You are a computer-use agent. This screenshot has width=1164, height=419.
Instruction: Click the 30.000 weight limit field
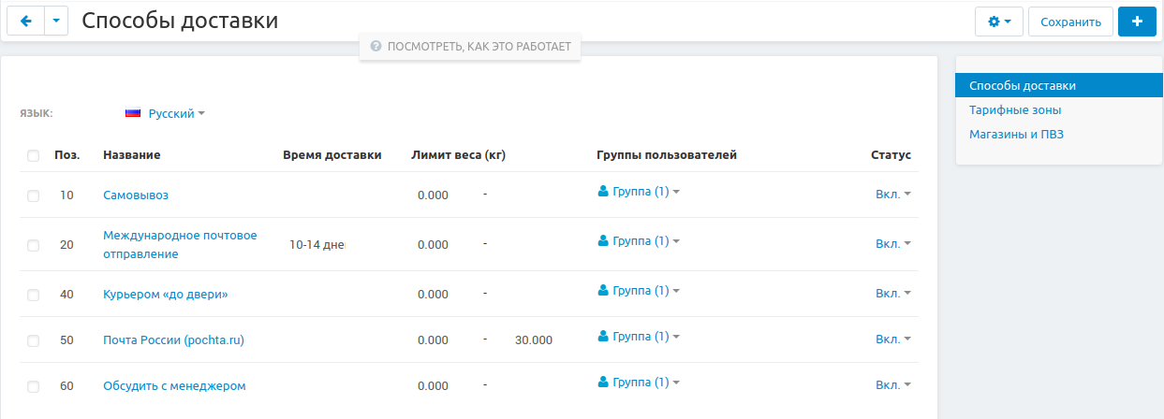(x=534, y=340)
